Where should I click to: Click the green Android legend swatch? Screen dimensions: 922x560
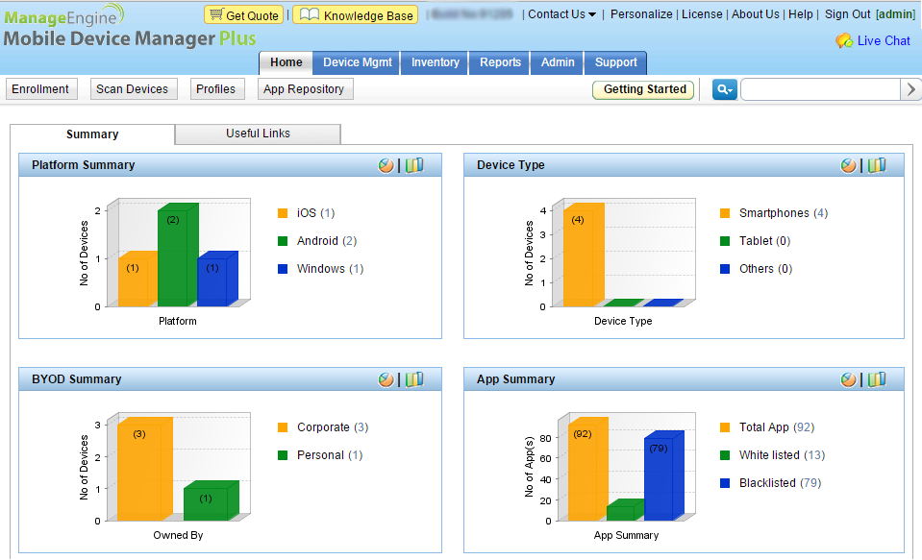[283, 241]
